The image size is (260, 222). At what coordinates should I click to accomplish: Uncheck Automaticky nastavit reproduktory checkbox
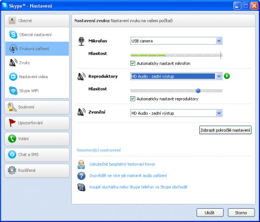pyautogui.click(x=133, y=99)
